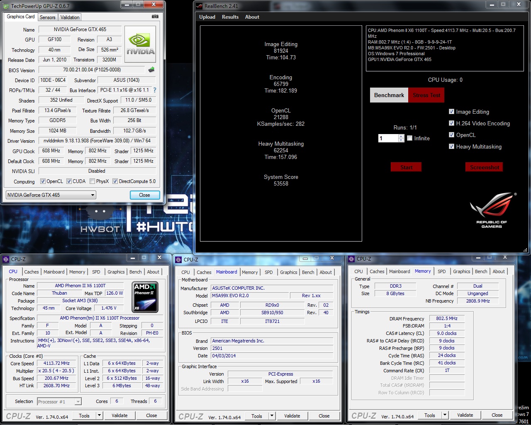Image resolution: width=531 pixels, height=425 pixels.
Task: Click the Republic of Gamers logo
Action: pyautogui.click(x=492, y=210)
